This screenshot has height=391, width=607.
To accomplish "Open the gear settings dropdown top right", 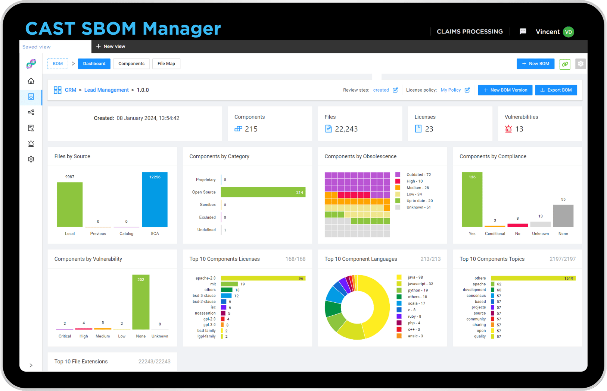I will point(580,64).
